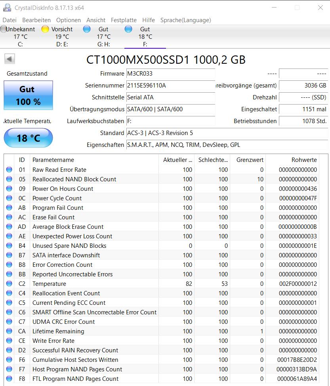The width and height of the screenshot is (330, 386).
Task: Click the CrystalDiskInfo app icon in title bar
Action: click(x=7, y=8)
